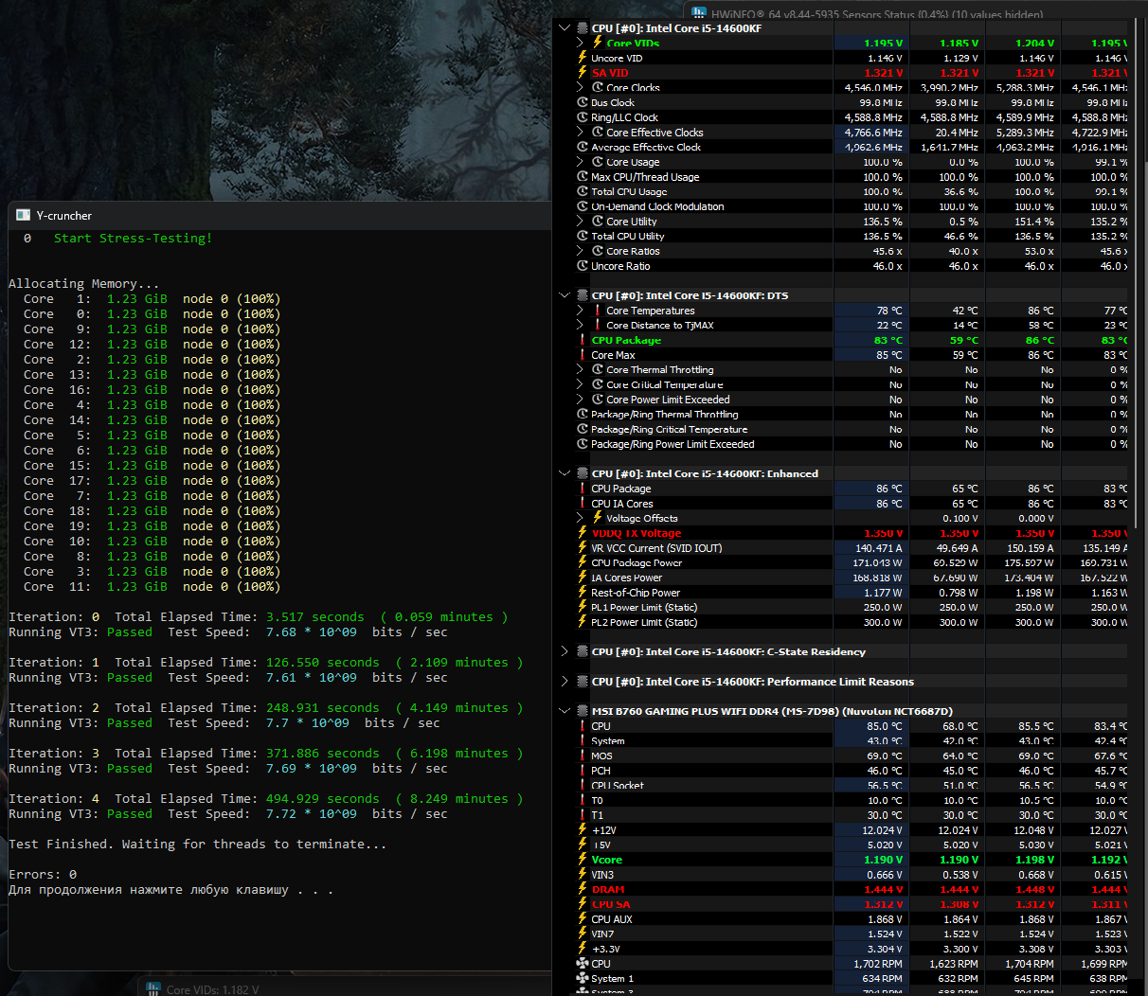Select the PL2 Power Limit (Static) label
The image size is (1148, 996).
(x=644, y=622)
